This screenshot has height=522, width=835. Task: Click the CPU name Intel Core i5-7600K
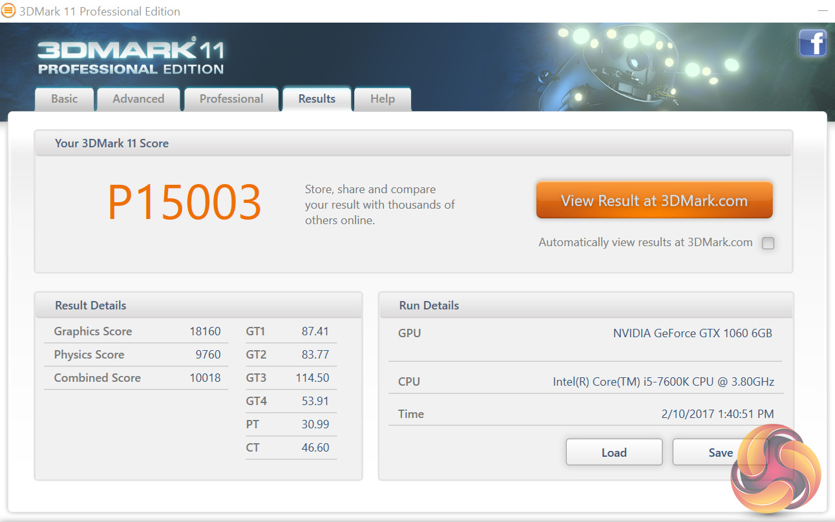pyautogui.click(x=663, y=382)
